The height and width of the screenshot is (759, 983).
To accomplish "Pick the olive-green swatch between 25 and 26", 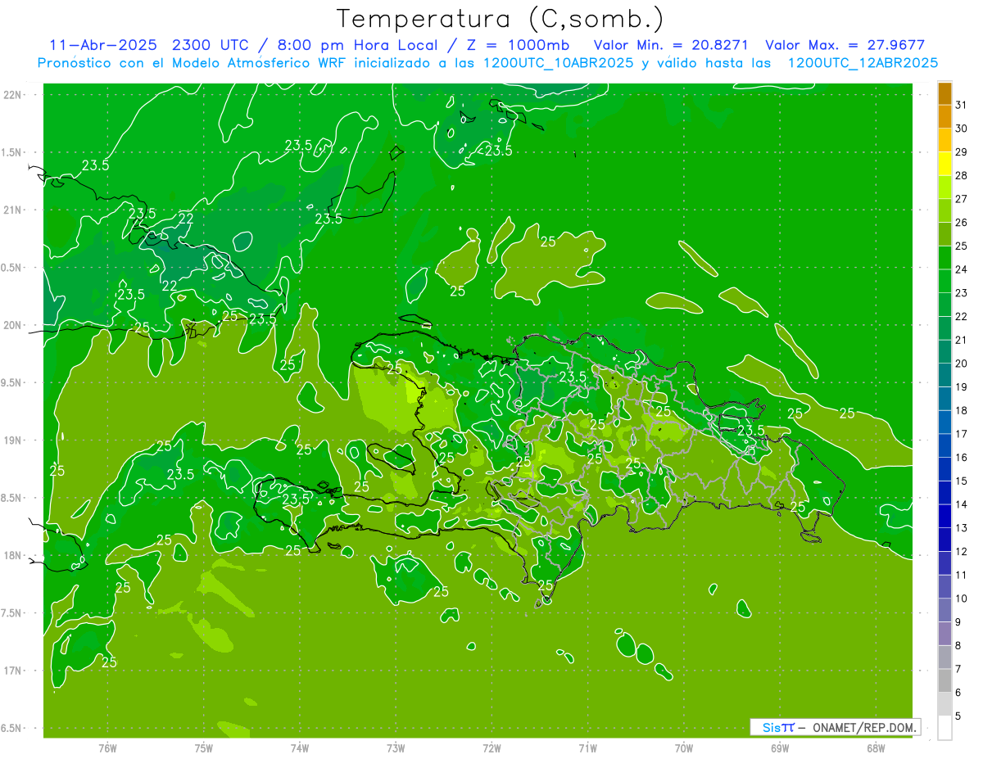I will coord(944,234).
